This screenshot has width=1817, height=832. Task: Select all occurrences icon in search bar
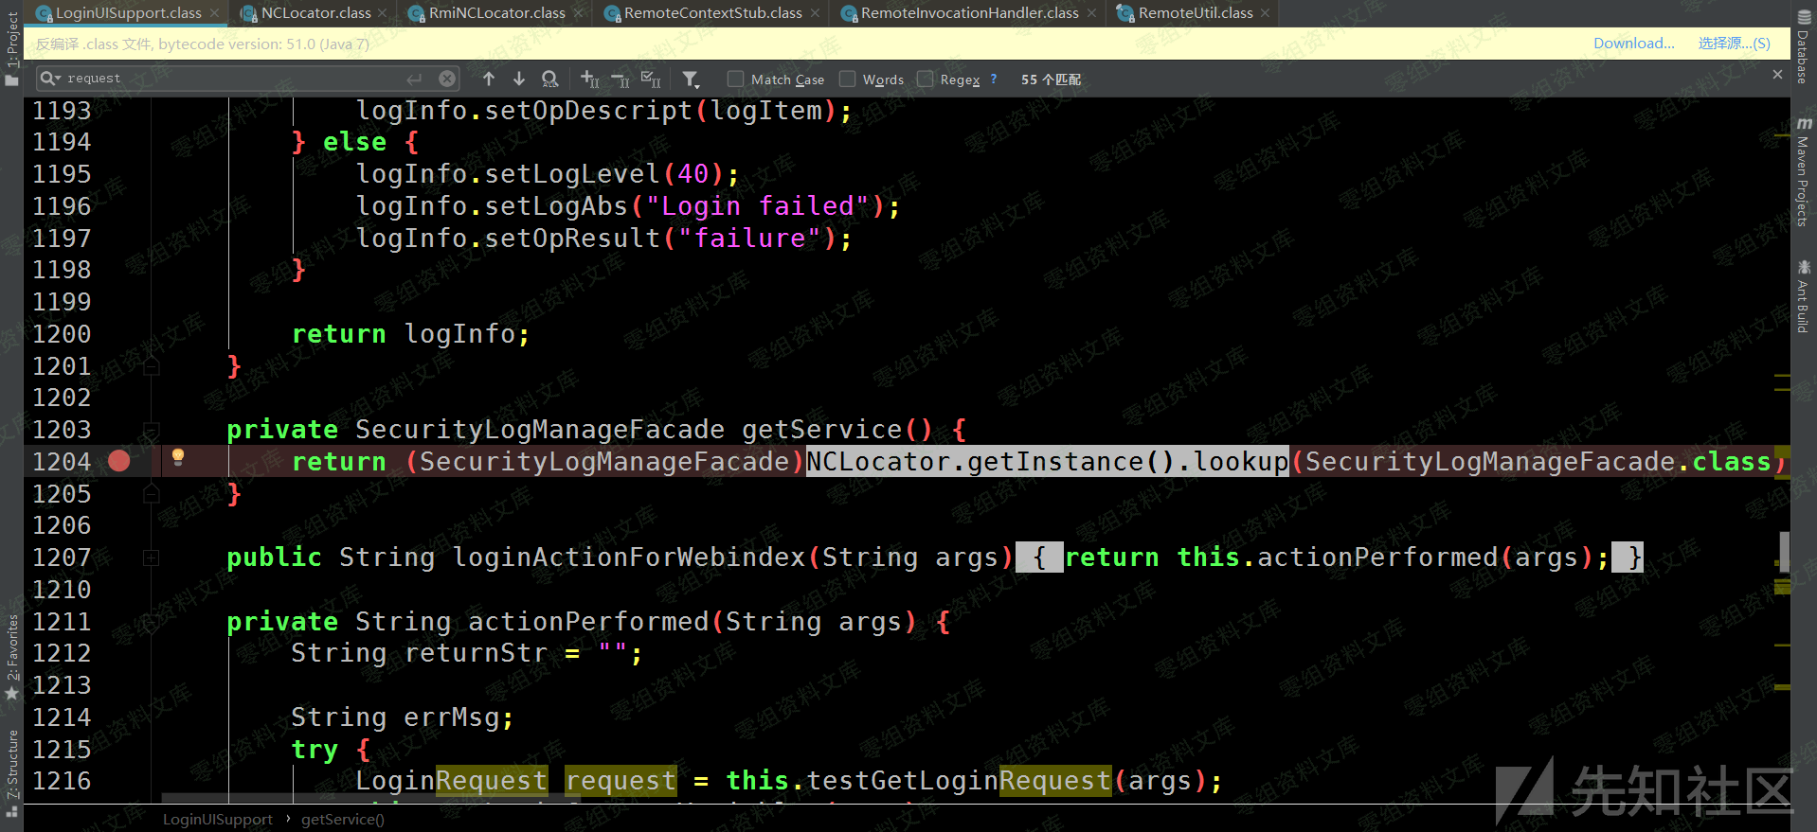click(651, 79)
